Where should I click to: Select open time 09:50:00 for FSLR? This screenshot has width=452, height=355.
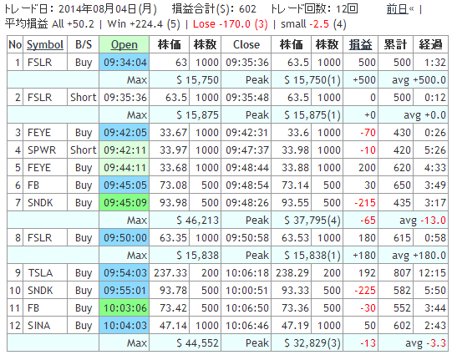point(124,238)
